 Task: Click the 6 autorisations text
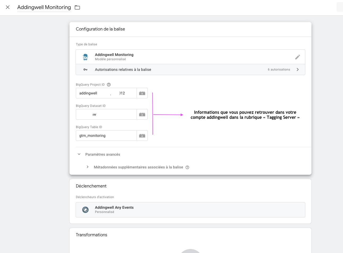pyautogui.click(x=279, y=69)
